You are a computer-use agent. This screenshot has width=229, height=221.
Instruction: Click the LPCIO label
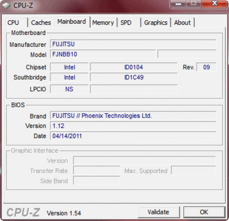(38, 89)
